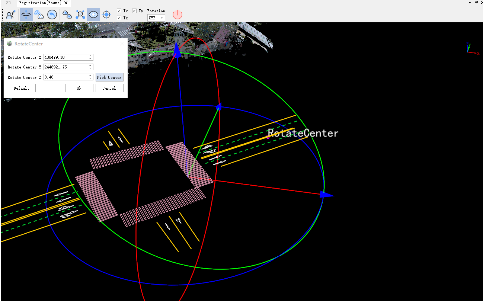Viewport: 483px width, 301px height.
Task: Click the control points 'P' icon
Action: click(x=80, y=15)
